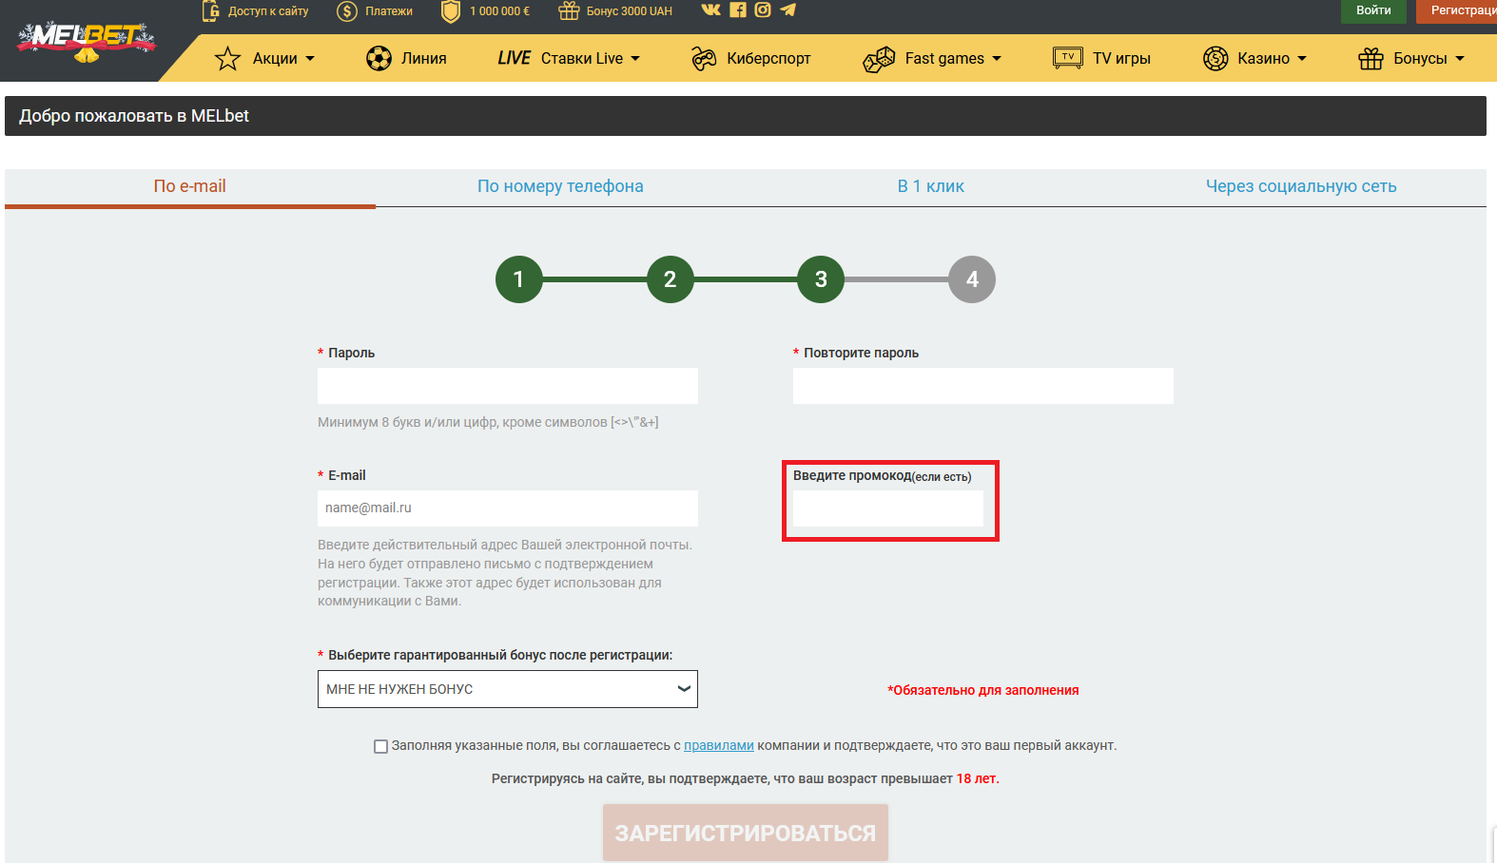
Task: Click the soccer ball icon next to Линия
Action: pyautogui.click(x=379, y=58)
